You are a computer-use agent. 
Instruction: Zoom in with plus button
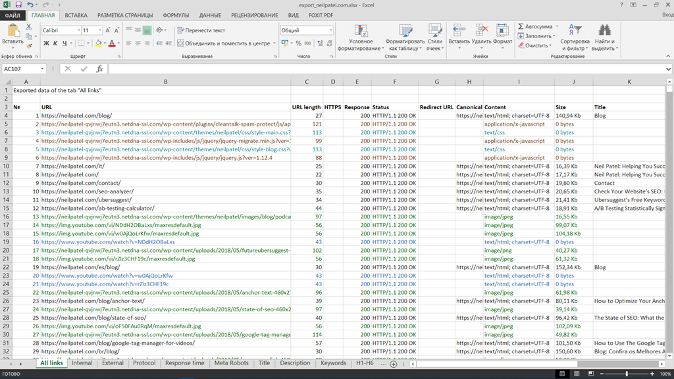pos(652,374)
